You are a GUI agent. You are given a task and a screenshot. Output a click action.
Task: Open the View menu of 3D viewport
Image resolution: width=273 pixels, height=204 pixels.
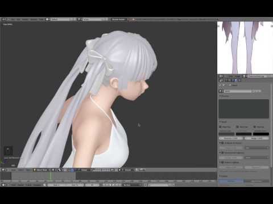pos(13,170)
